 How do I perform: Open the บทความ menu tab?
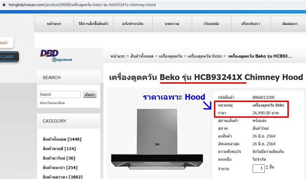[172, 24]
